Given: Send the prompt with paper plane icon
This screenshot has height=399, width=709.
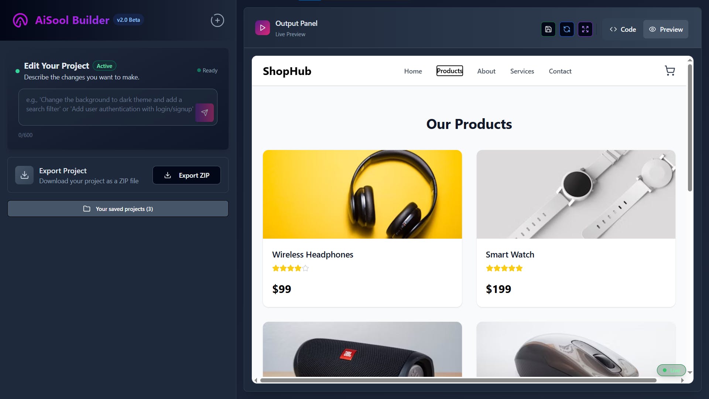Looking at the screenshot, I should pyautogui.click(x=205, y=113).
